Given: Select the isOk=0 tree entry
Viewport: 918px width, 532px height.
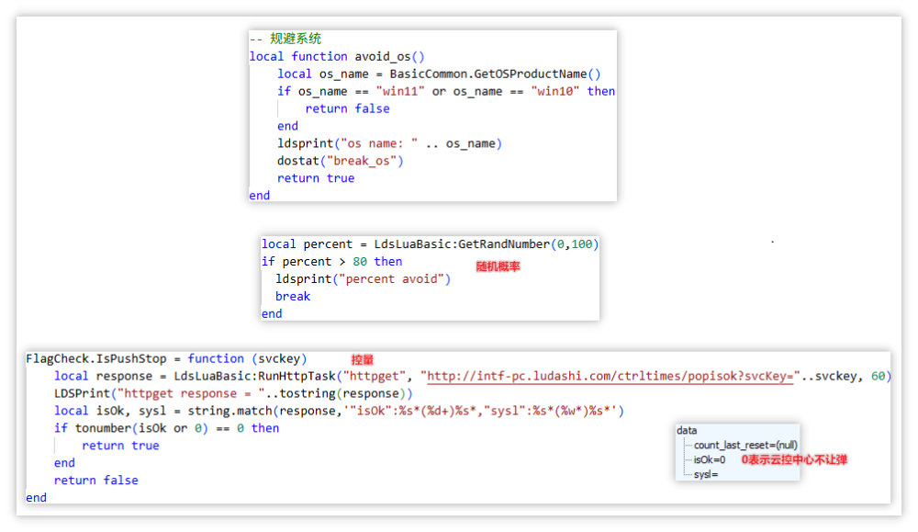Looking at the screenshot, I should click(x=710, y=459).
